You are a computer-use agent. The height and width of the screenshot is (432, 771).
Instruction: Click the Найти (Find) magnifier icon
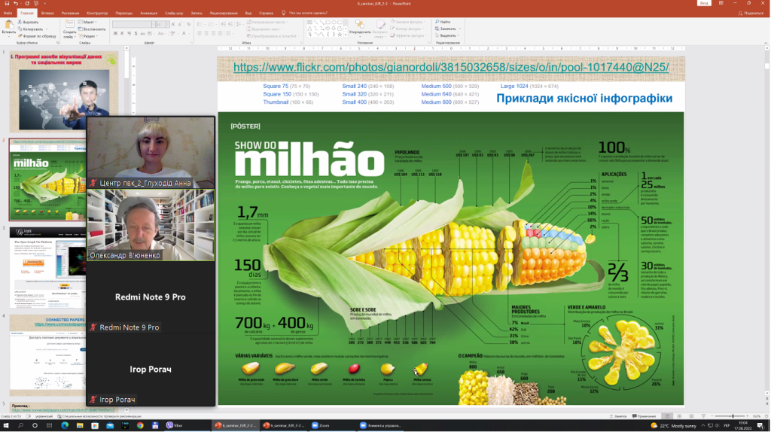438,22
